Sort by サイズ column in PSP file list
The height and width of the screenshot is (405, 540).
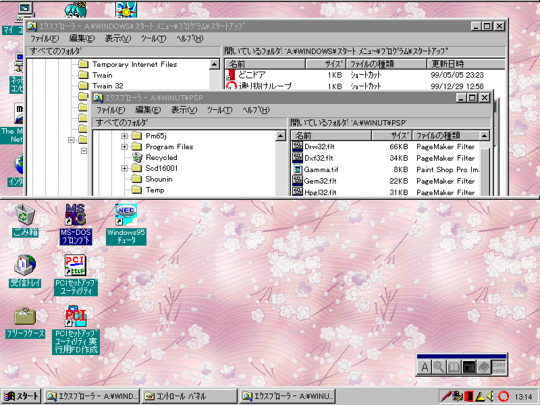click(392, 136)
